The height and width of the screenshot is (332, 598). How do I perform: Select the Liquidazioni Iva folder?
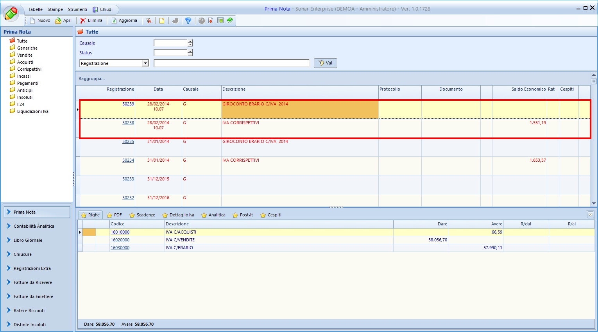click(32, 111)
